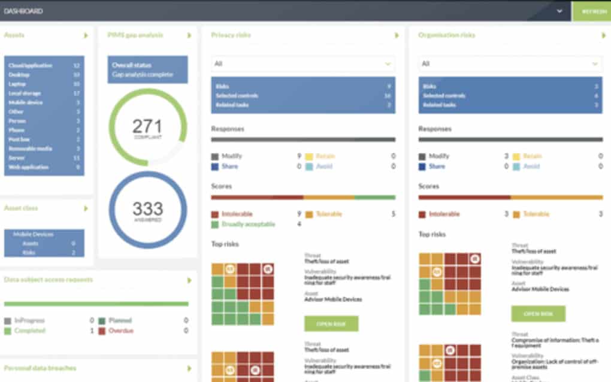The height and width of the screenshot is (382, 611).
Task: Open the Organisation risks title
Action: tap(446, 35)
